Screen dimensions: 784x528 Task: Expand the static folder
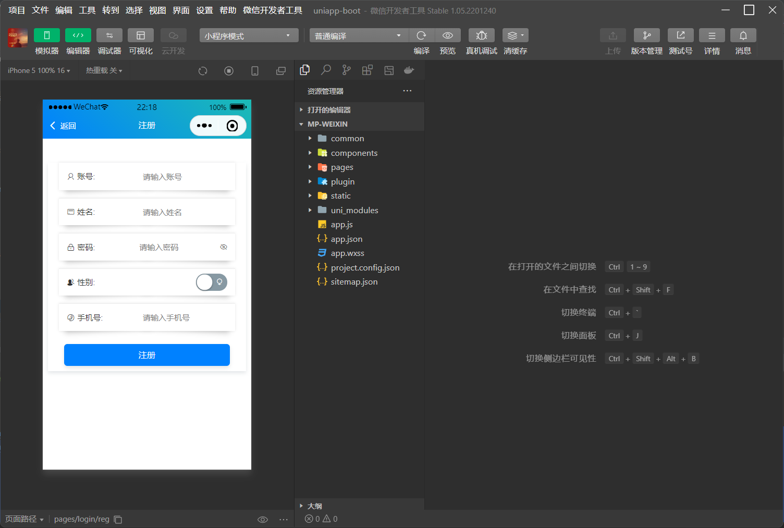pyautogui.click(x=360, y=195)
